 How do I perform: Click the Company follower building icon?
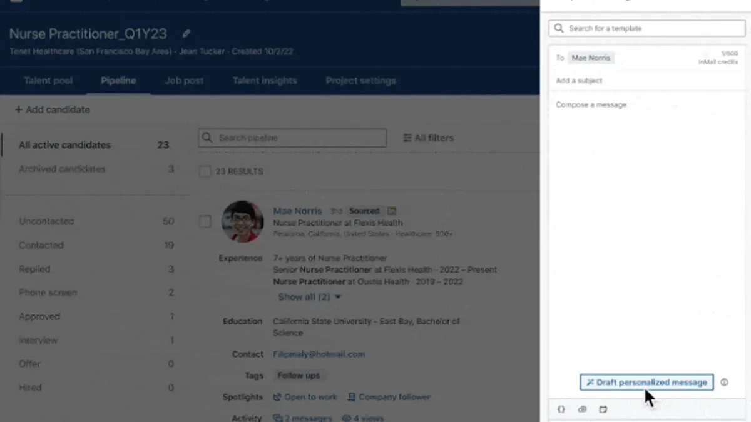tap(352, 397)
